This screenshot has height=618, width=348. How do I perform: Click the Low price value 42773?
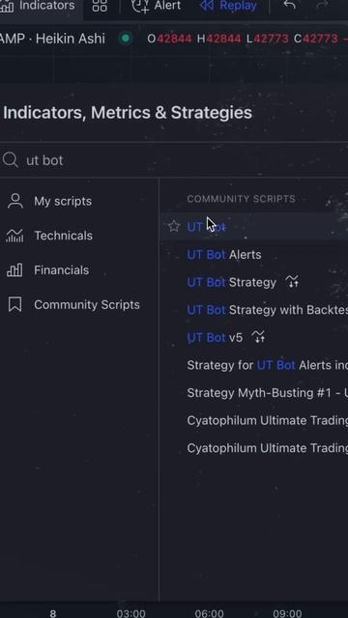[272, 39]
